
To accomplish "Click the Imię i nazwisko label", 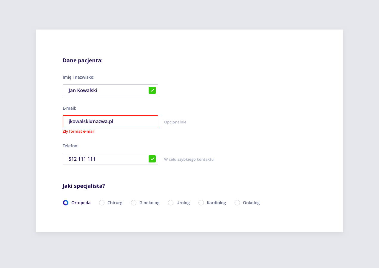I will [78, 77].
